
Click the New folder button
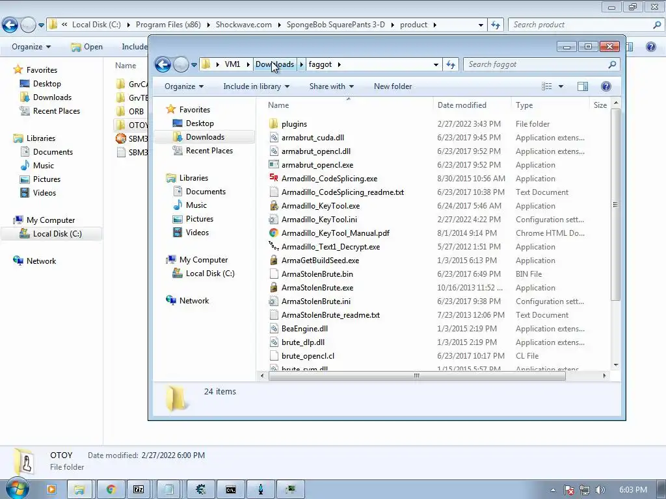[393, 86]
